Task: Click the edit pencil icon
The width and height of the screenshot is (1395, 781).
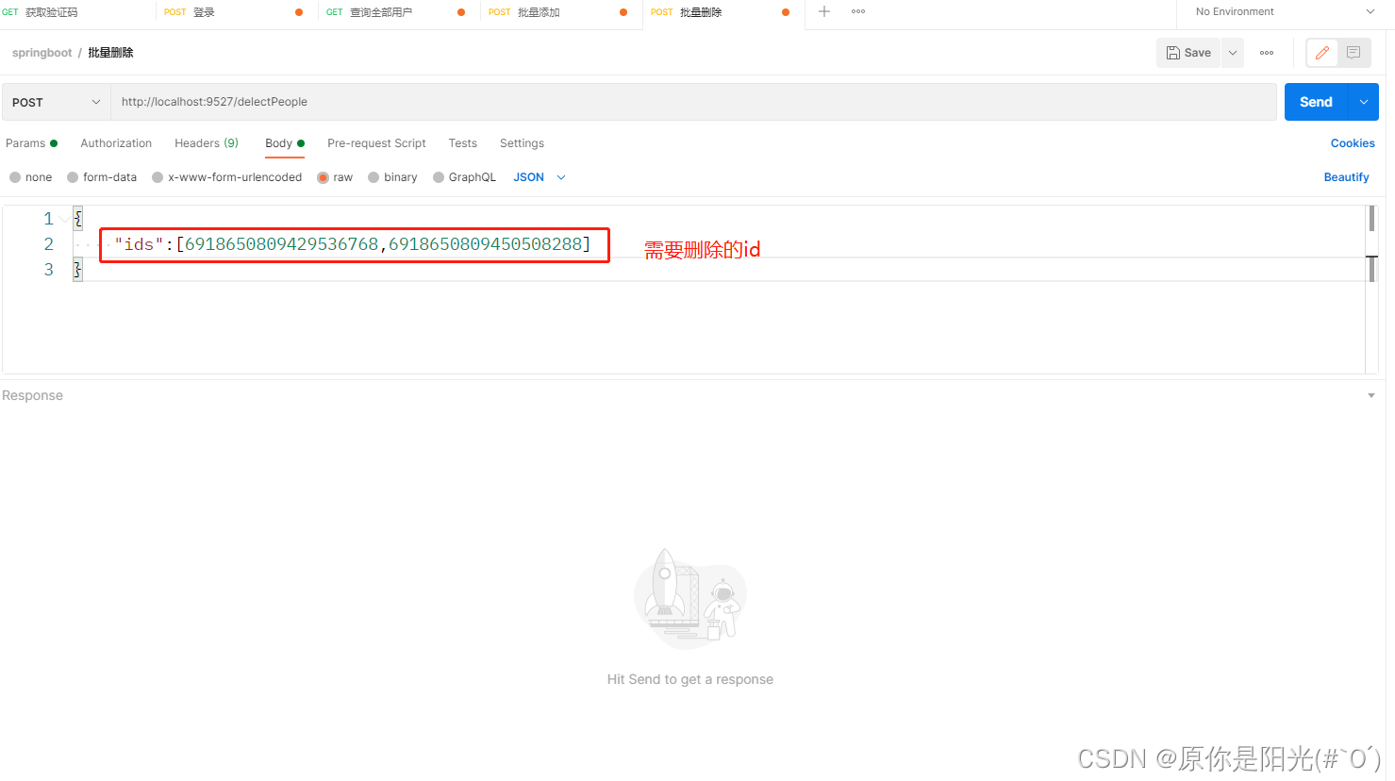Action: click(1322, 53)
